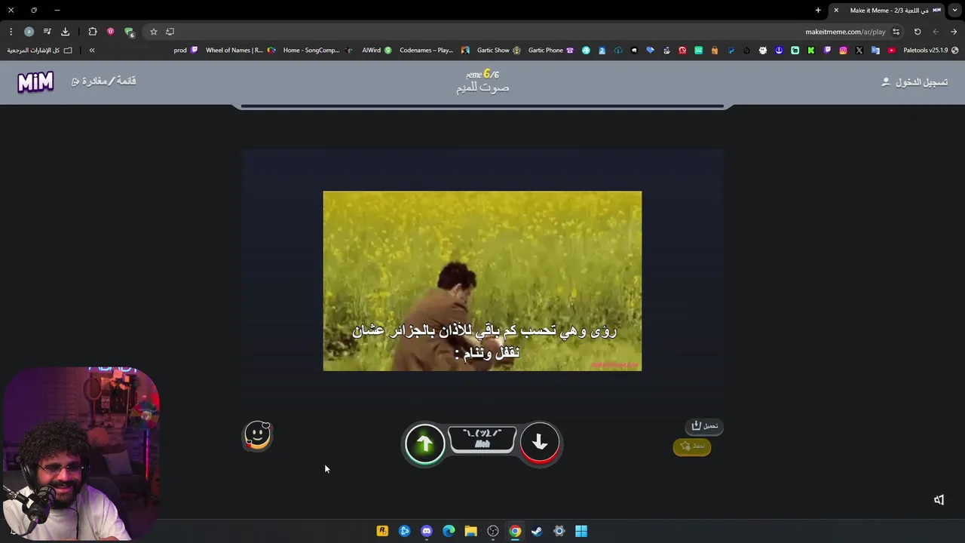965x543 pixels.
Task: Click the MiM logo
Action: point(35,81)
